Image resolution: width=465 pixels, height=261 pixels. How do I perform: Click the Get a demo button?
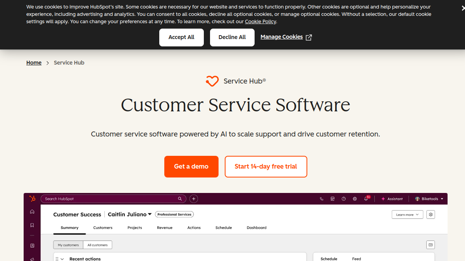click(x=191, y=167)
